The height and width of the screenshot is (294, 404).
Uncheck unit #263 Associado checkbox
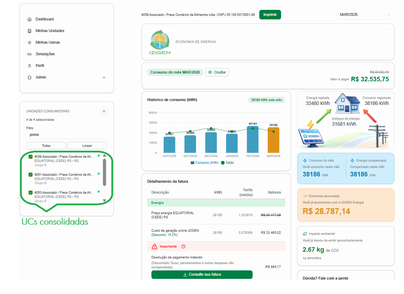(31, 193)
